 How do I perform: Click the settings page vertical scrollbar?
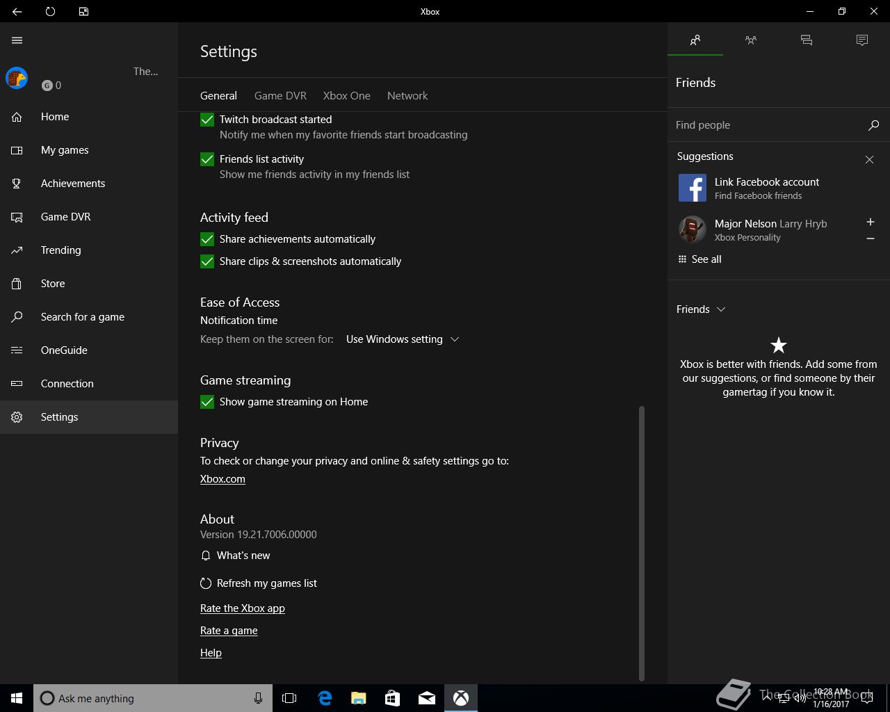click(641, 544)
